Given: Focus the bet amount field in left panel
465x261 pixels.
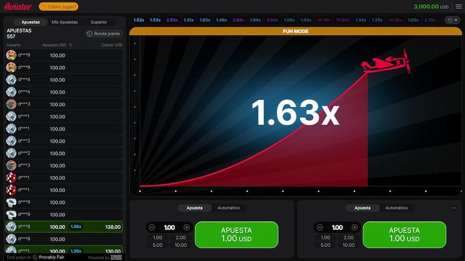Looking at the screenshot, I should pyautogui.click(x=169, y=227).
